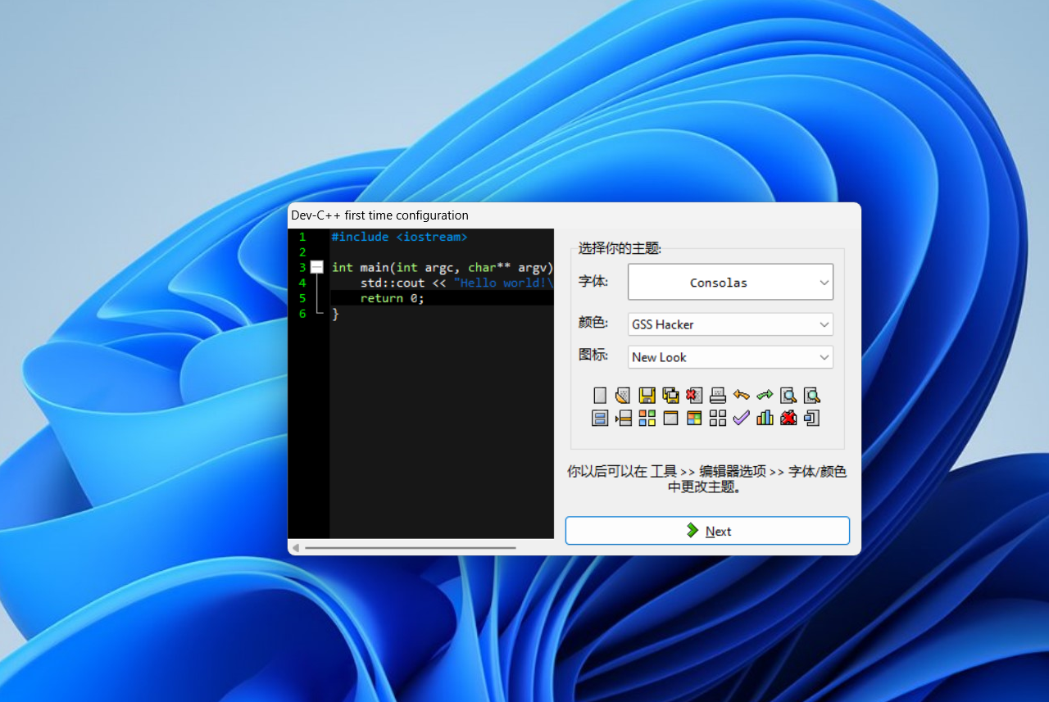Open the 字体 font dropdown showing Consolas
Viewport: 1049px width, 702px height.
(730, 282)
